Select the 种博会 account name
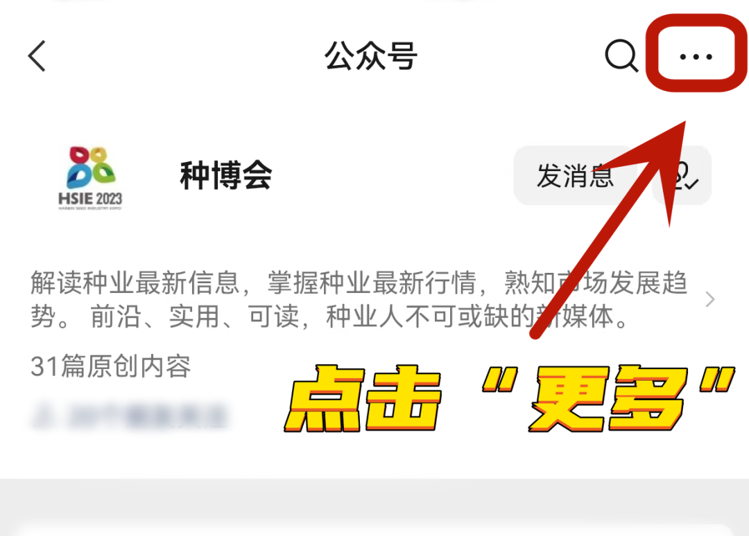This screenshot has height=536, width=749. [x=226, y=175]
